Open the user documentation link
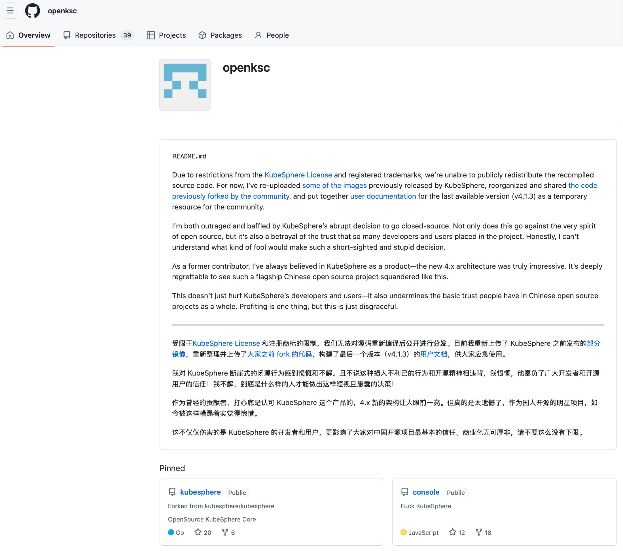 (x=383, y=196)
